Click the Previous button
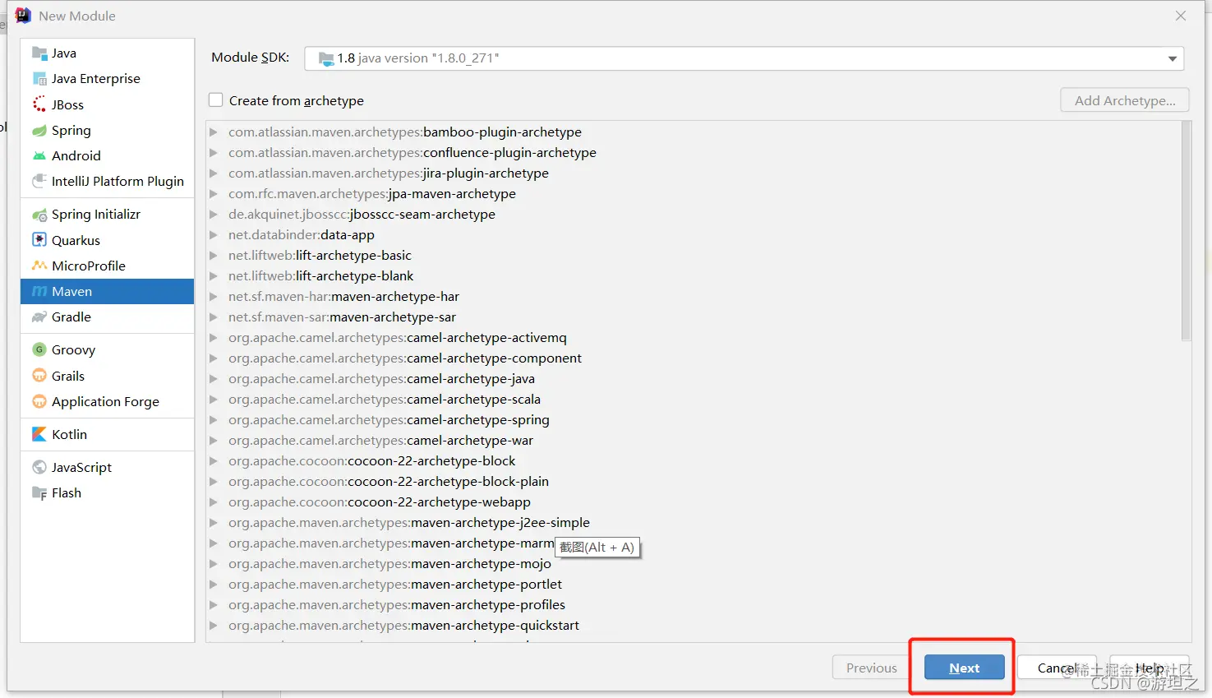This screenshot has height=698, width=1212. pos(871,668)
